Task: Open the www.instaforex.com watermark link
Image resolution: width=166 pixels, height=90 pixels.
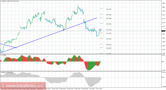Action: [23, 86]
